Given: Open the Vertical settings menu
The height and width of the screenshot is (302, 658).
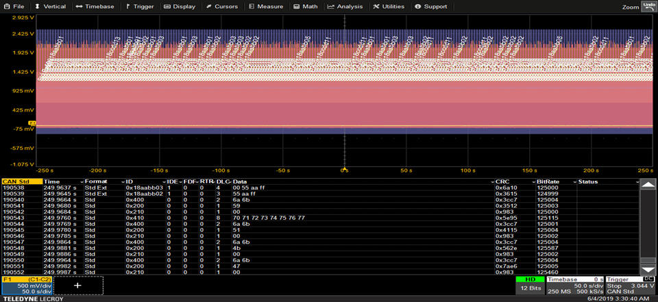Looking at the screenshot, I should 51,6.
